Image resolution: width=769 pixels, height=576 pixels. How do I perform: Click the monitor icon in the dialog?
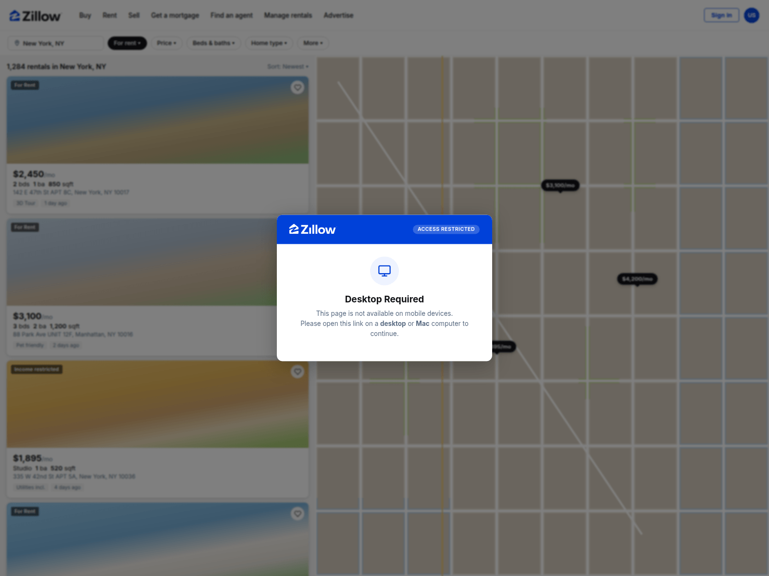click(x=384, y=271)
